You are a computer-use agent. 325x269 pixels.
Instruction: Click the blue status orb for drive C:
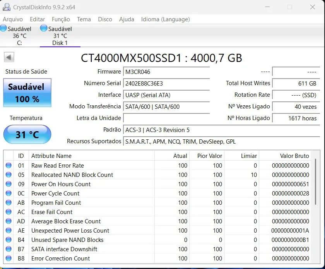pyautogui.click(x=3, y=28)
